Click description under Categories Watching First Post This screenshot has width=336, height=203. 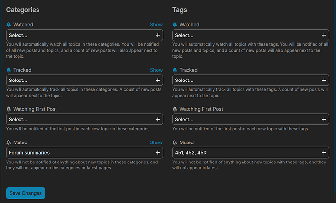78,129
